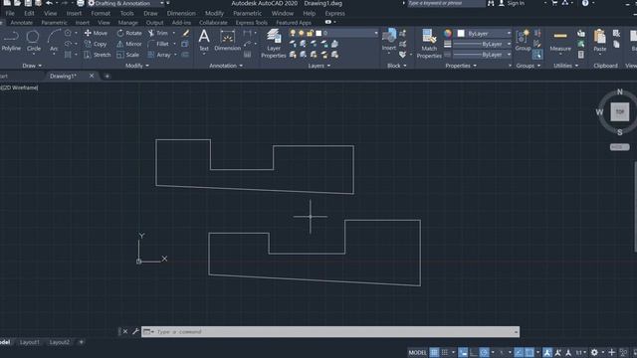Click the white ByLayer color swatch

click(461, 33)
